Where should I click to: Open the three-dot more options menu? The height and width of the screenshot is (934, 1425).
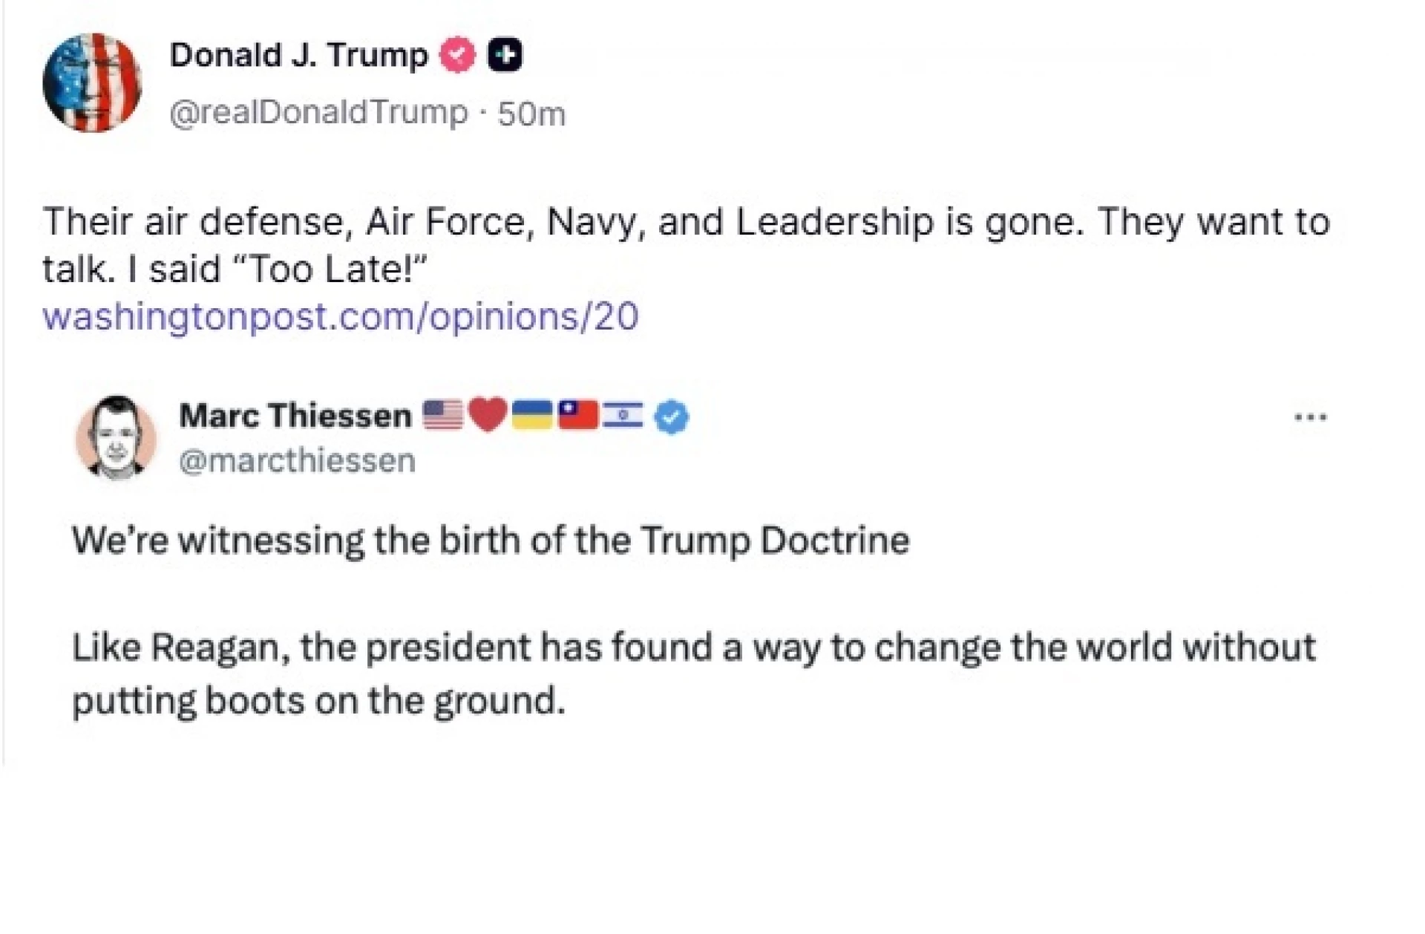pyautogui.click(x=1310, y=417)
